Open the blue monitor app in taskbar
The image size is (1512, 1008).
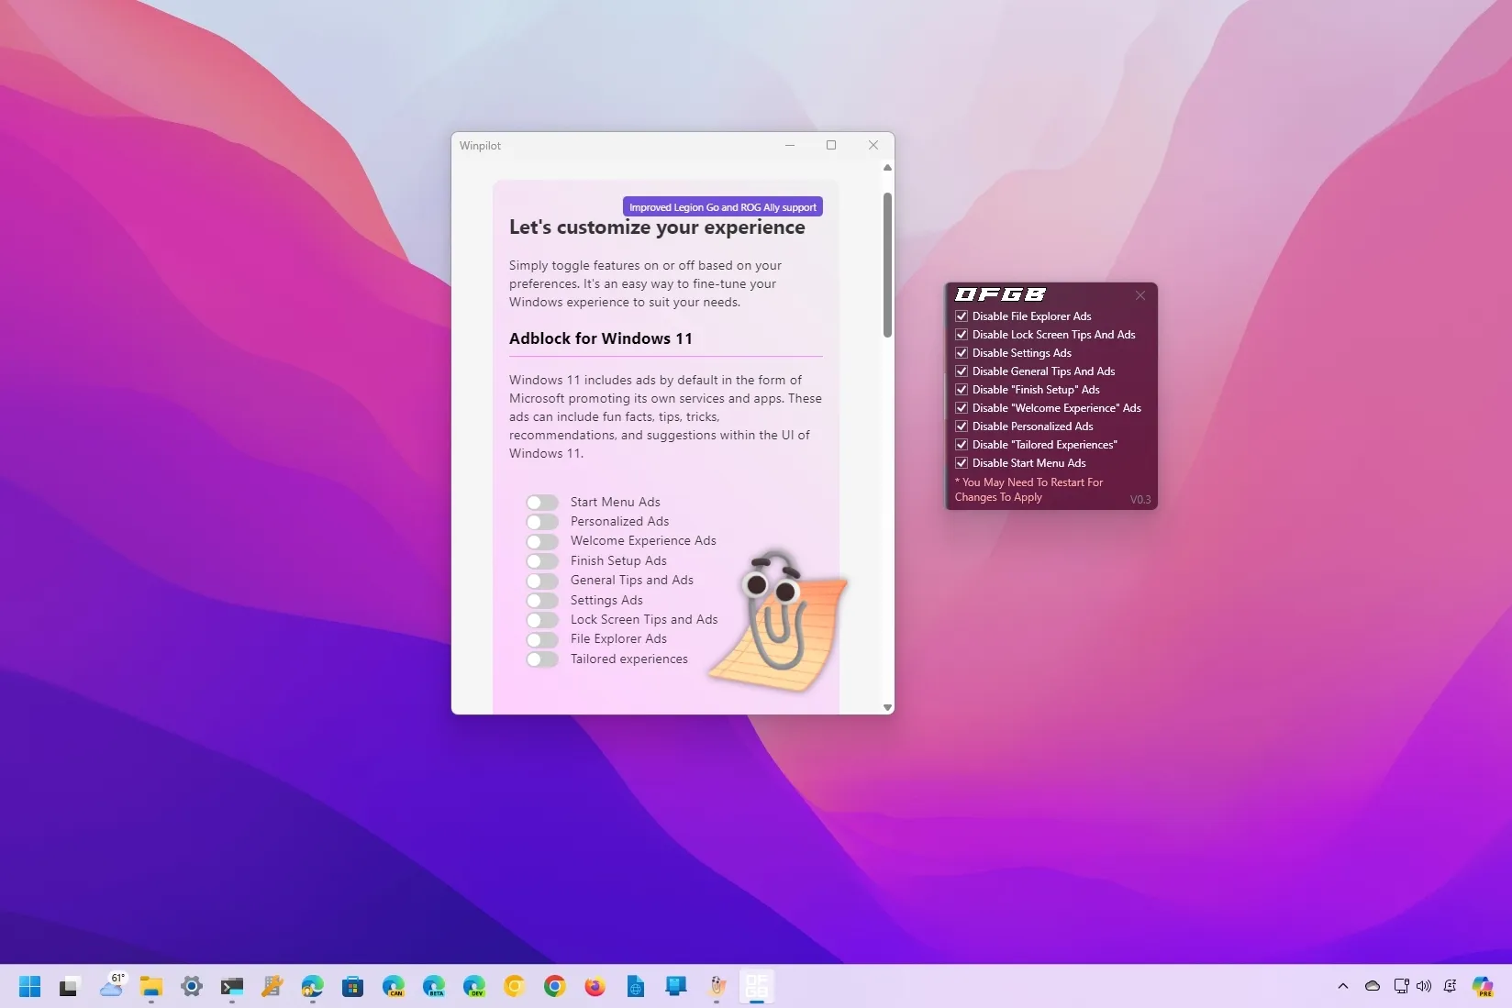pyautogui.click(x=676, y=987)
